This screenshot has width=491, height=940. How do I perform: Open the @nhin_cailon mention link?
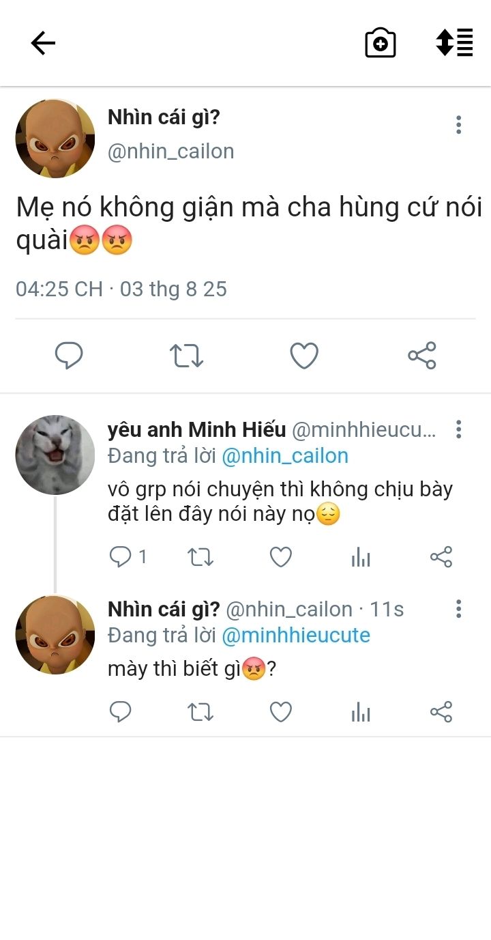[x=285, y=456]
